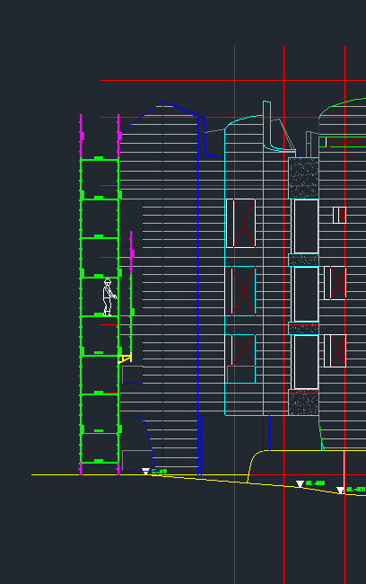Viewport: 366px width, 584px height.
Task: Select the top dark opening beside the hatch block
Action: tap(306, 226)
